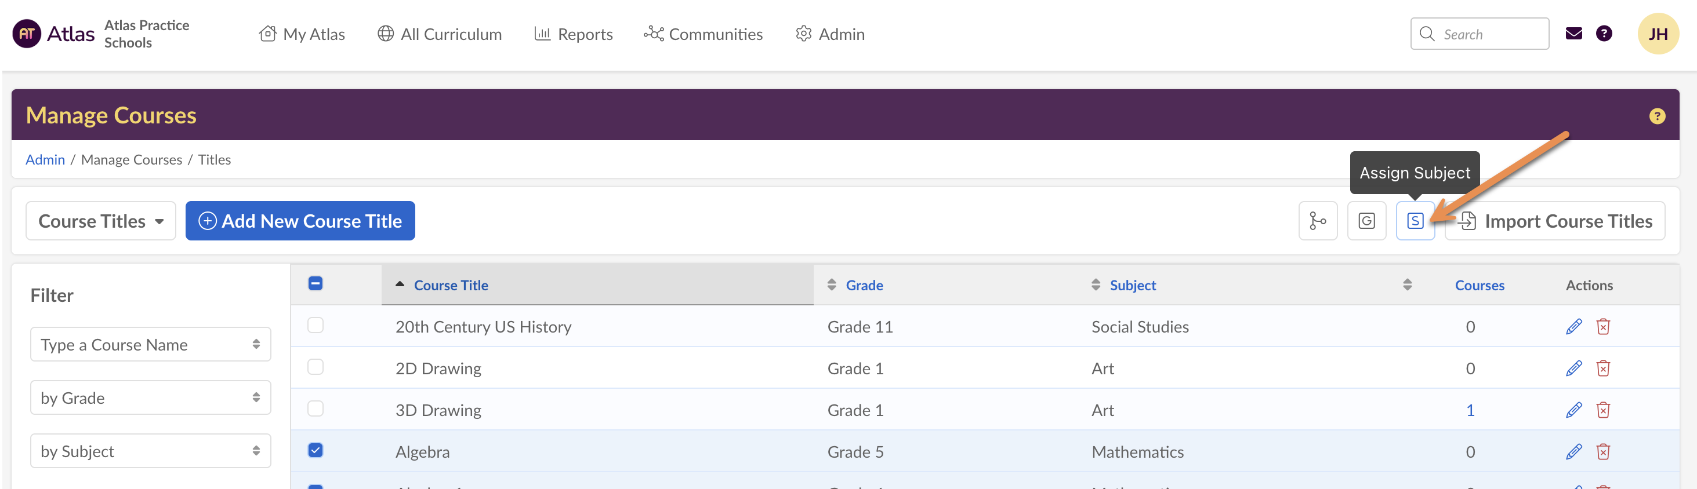Click the Assign Subject icon button
1697x489 pixels.
[1415, 221]
